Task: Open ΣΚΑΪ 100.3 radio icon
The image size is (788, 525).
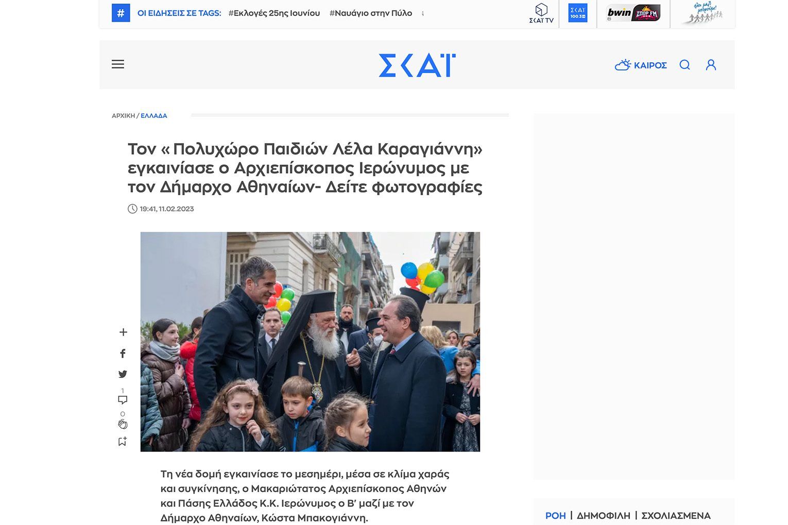Action: click(x=578, y=13)
